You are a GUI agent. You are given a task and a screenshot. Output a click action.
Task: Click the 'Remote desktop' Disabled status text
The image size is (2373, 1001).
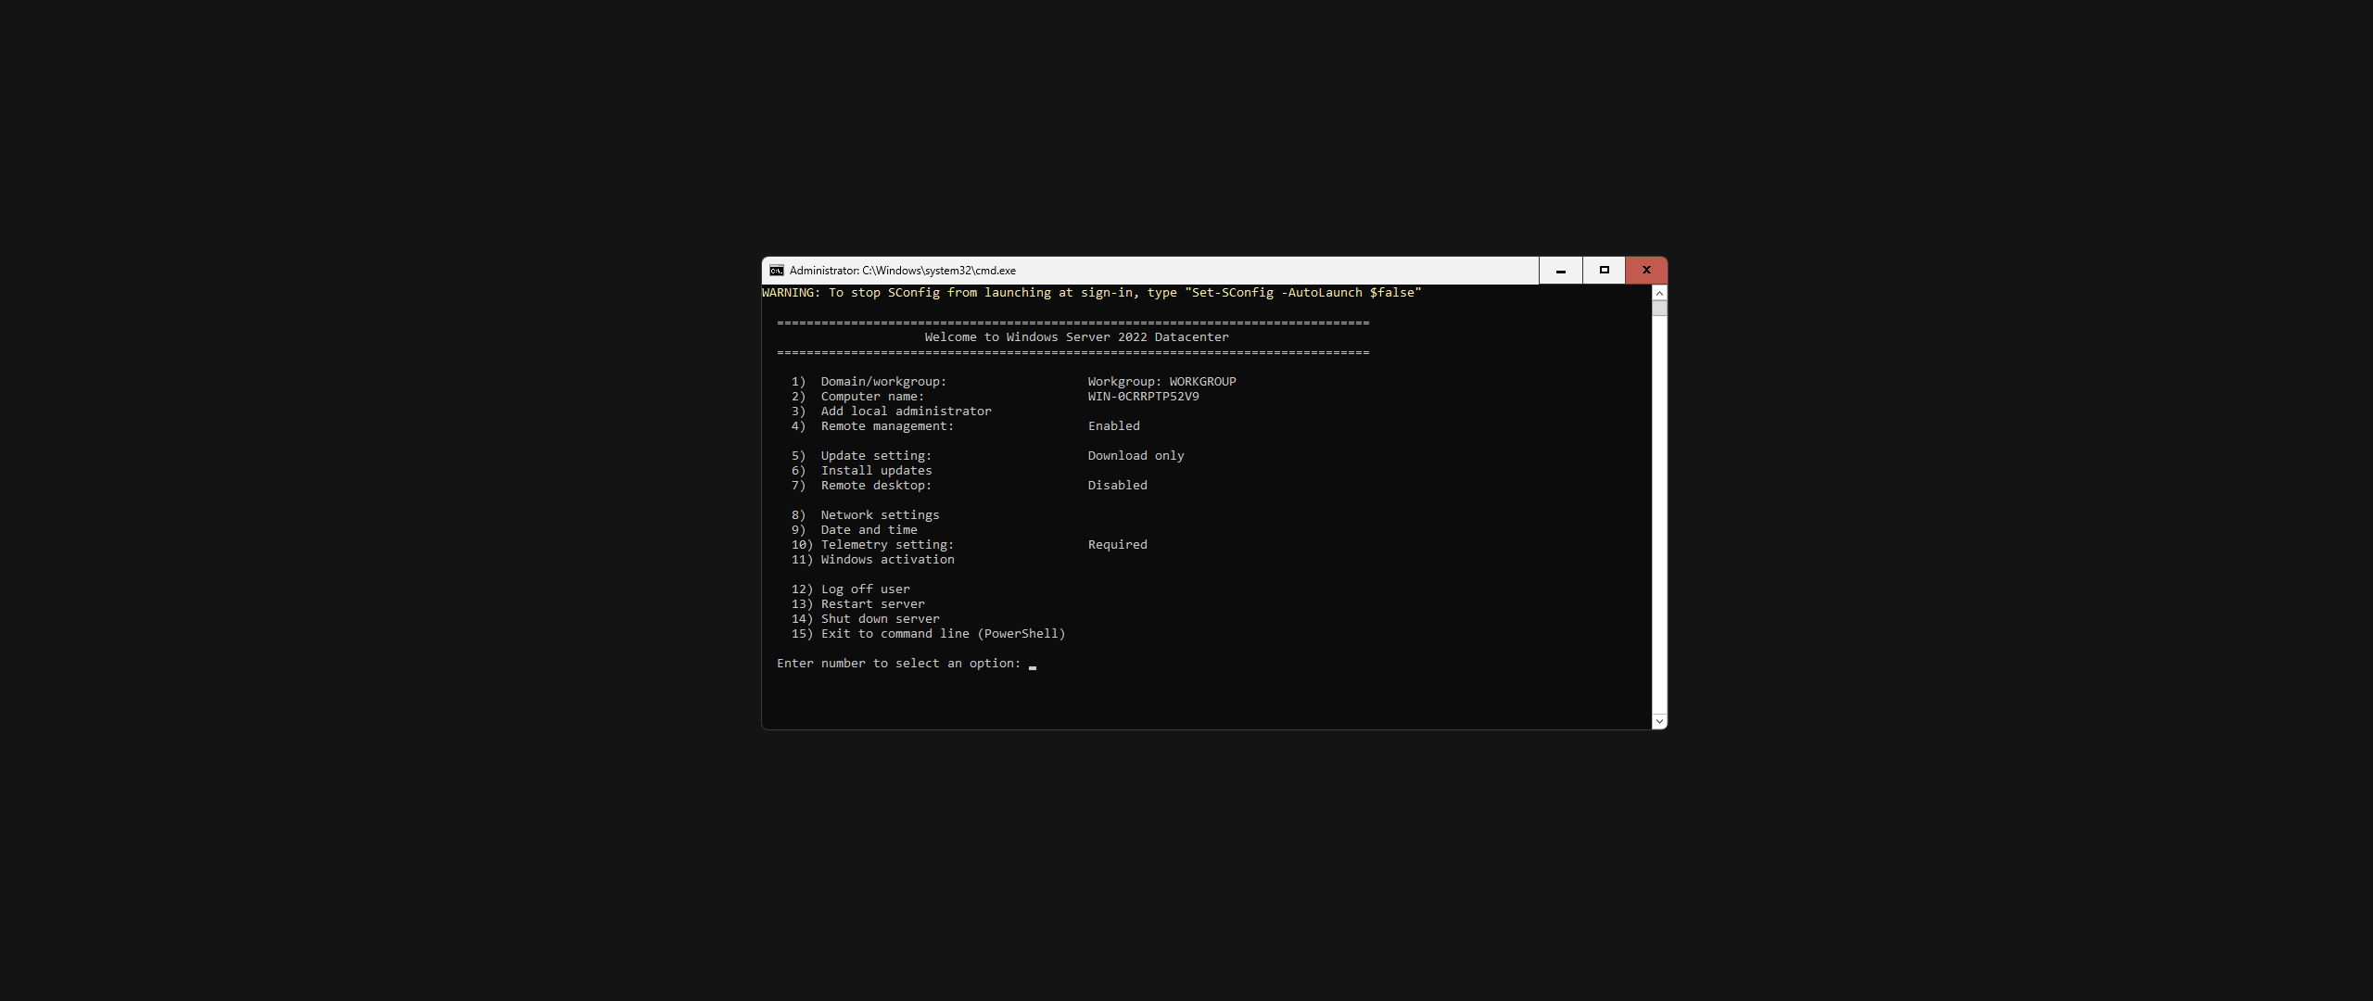pyautogui.click(x=1117, y=486)
